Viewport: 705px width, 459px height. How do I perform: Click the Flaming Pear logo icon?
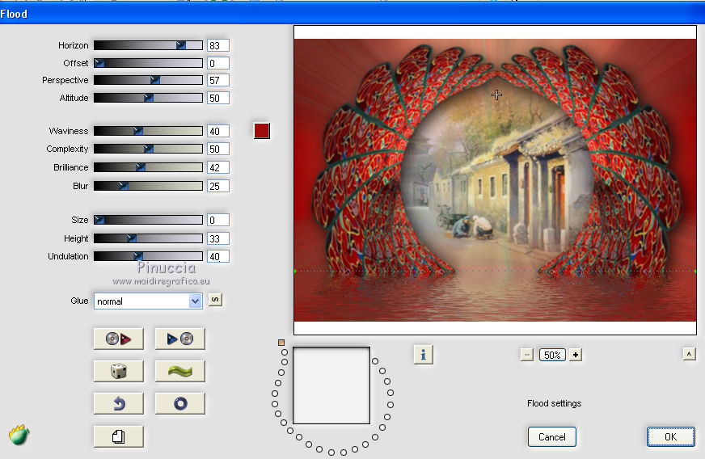pos(19,435)
